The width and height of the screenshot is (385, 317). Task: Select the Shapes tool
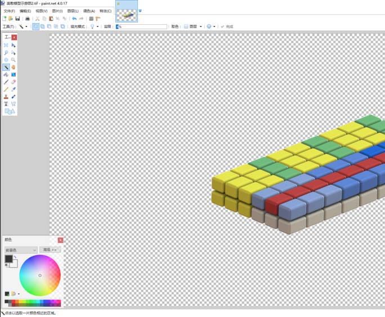(x=10, y=111)
